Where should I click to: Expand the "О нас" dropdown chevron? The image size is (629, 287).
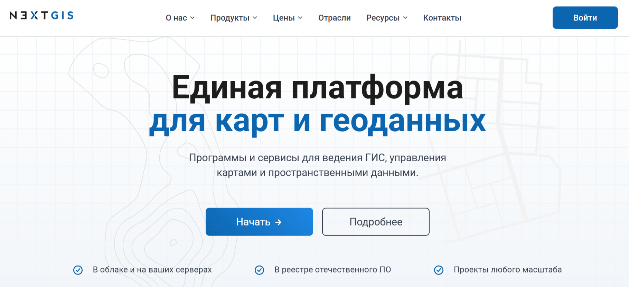193,18
